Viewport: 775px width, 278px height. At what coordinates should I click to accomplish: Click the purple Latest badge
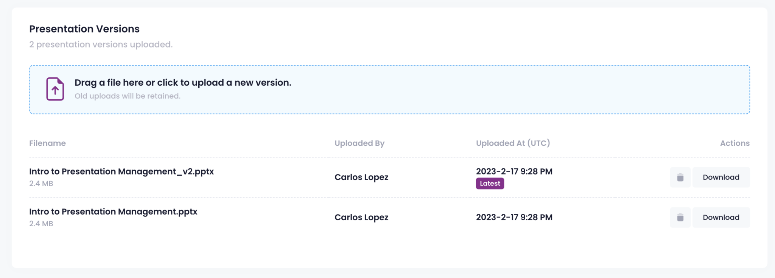(490, 184)
